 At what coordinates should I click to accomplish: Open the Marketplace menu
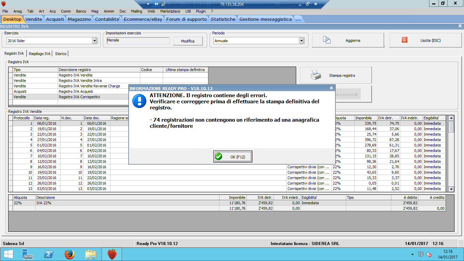170,11
